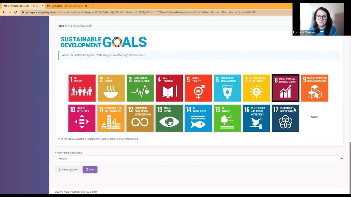Click Lorraine Tansey webcam thumbnail
Image resolution: width=351 pixels, height=197 pixels.
click(x=318, y=19)
